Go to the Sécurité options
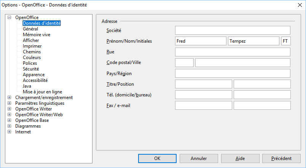The width and height of the screenshot is (306, 168). tap(31, 69)
